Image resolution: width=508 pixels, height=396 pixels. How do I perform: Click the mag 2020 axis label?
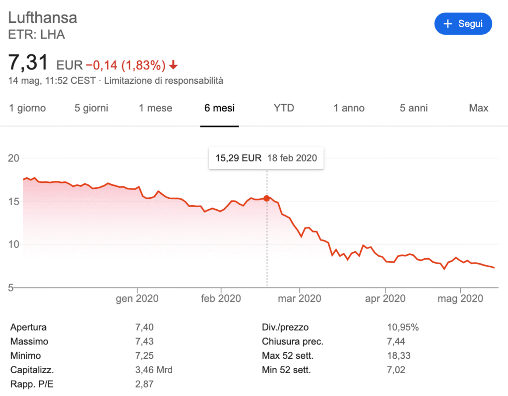coord(460,298)
